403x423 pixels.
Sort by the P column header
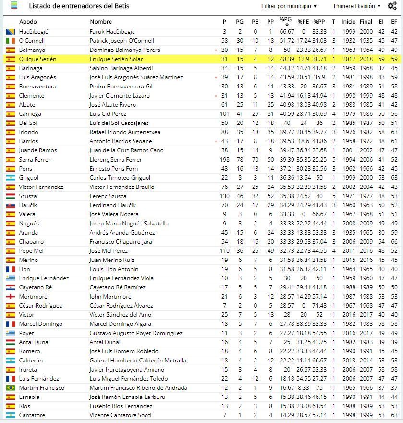click(x=224, y=22)
